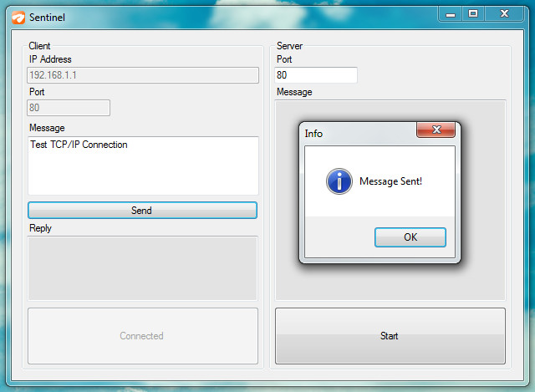Minimize the Sentinel window
Viewport: 535px width, 392px height.
coord(451,14)
